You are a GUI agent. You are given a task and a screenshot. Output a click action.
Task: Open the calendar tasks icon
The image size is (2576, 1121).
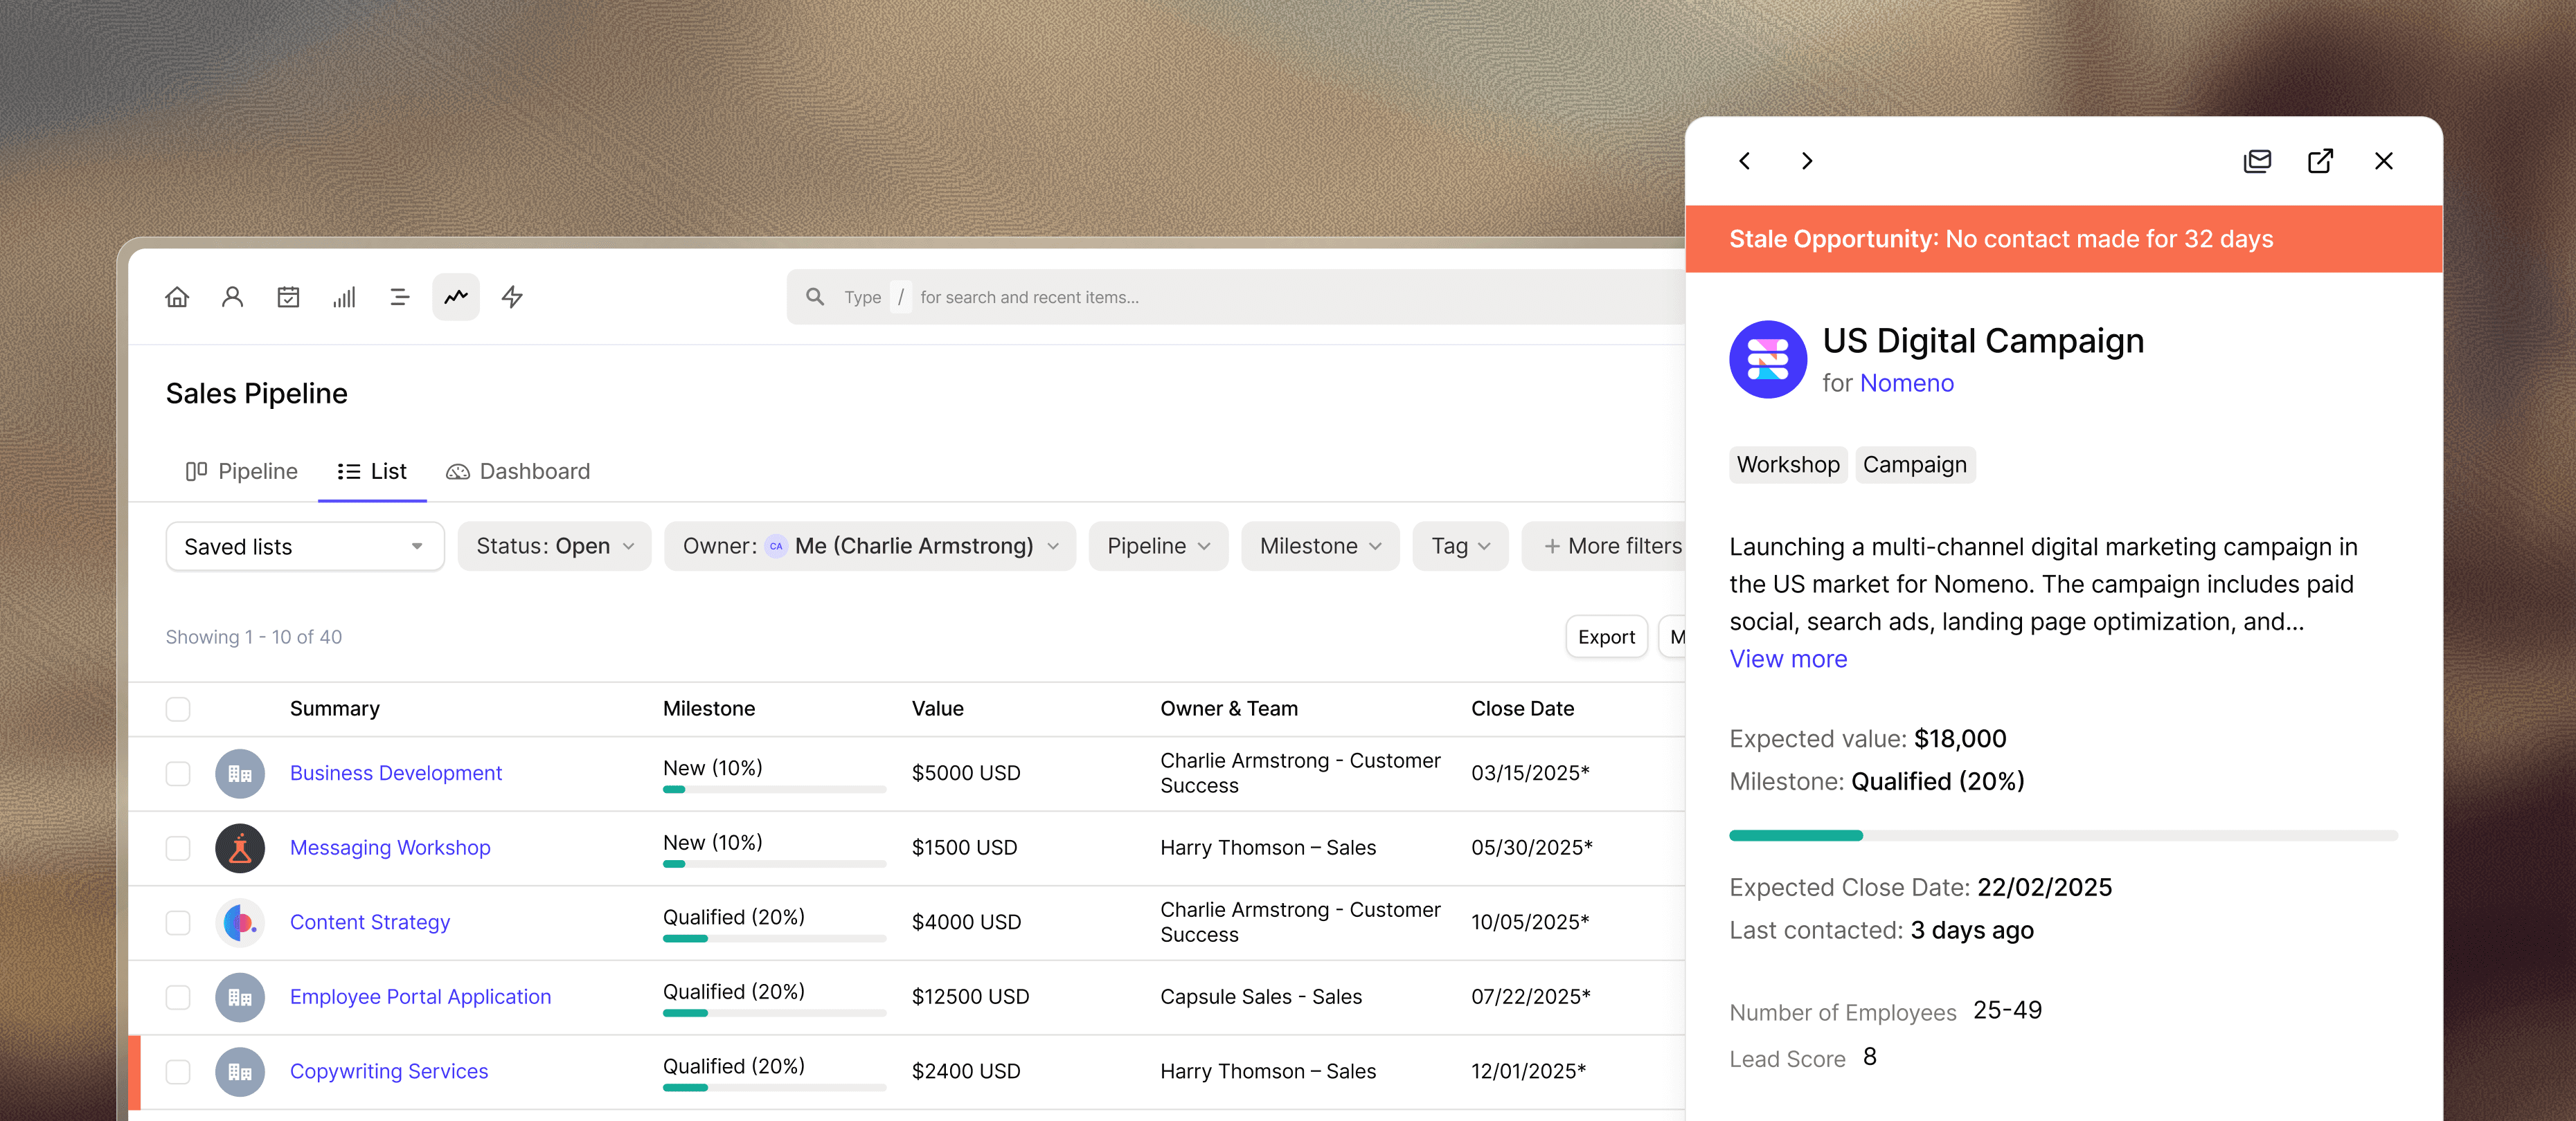click(288, 297)
